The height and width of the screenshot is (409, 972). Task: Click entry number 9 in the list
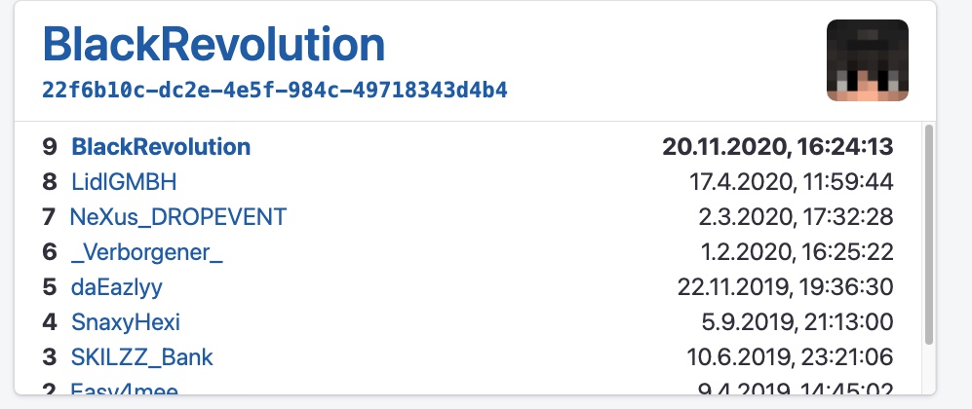coord(50,147)
